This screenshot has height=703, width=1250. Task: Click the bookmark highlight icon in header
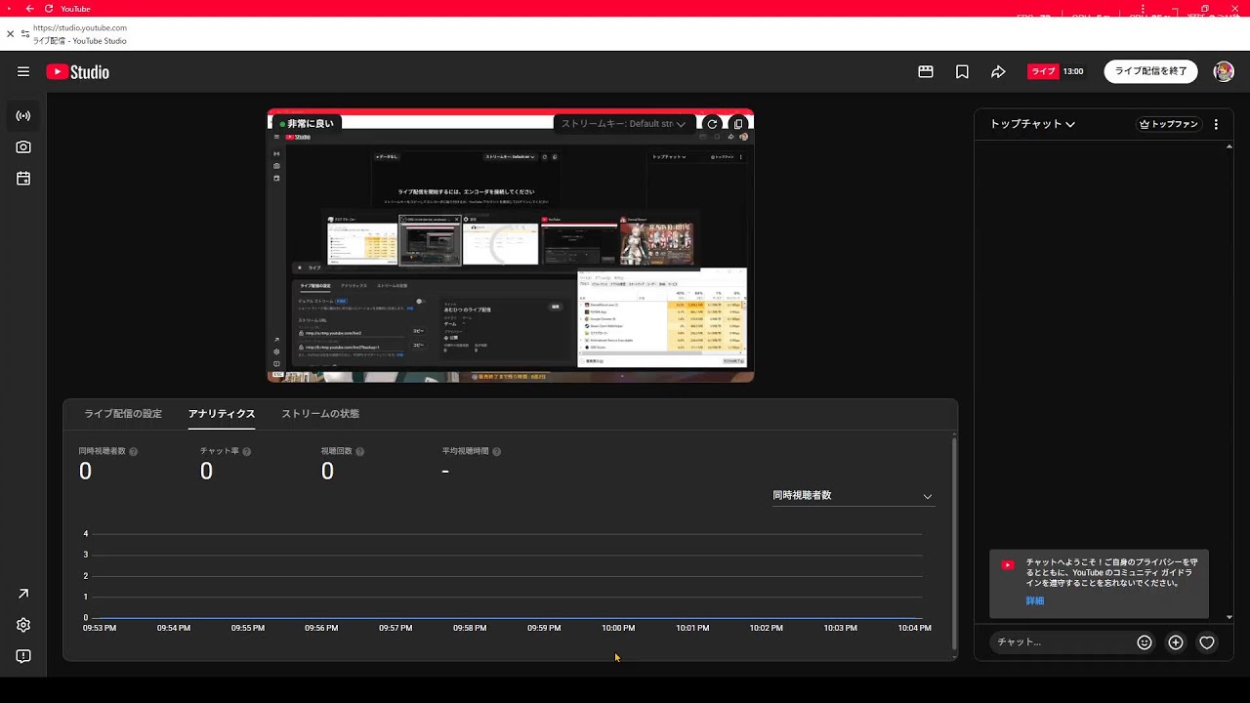[962, 71]
